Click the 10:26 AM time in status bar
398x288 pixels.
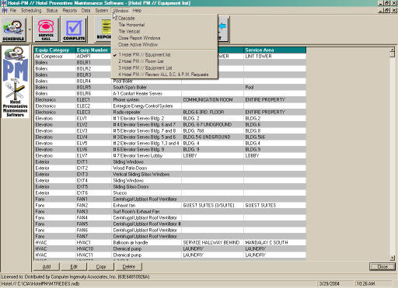click(365, 283)
